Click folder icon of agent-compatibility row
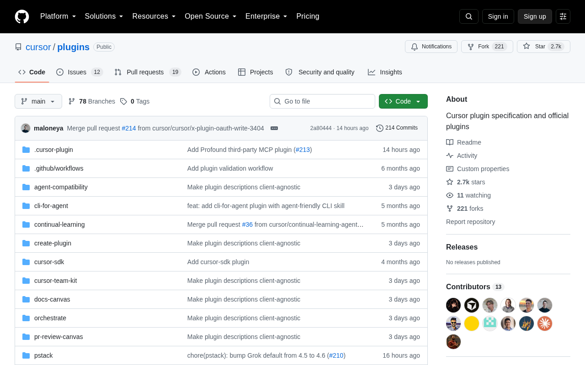The height and width of the screenshot is (365, 585). coord(26,187)
